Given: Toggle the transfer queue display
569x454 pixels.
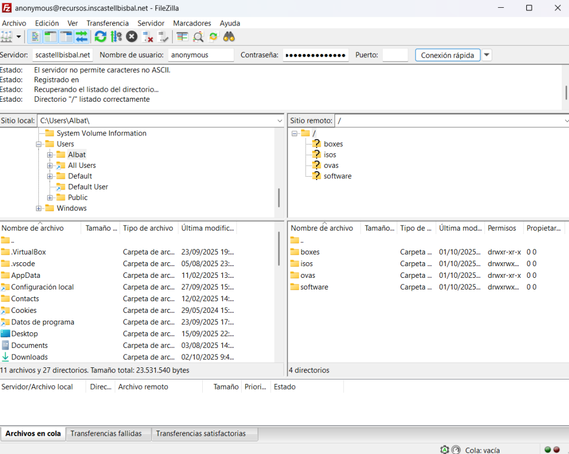Looking at the screenshot, I should [x=82, y=37].
